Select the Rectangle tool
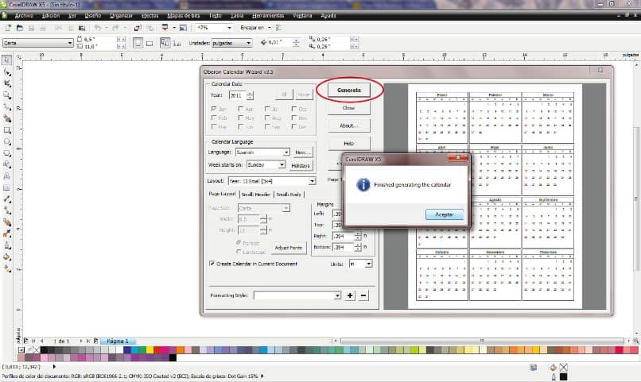641x382 pixels. coord(7,130)
